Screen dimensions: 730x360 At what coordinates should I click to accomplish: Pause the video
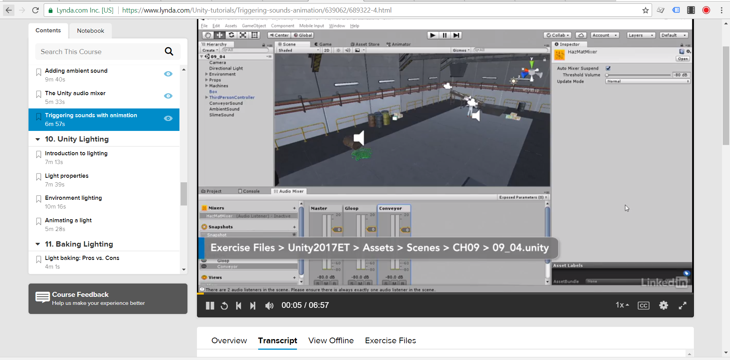[210, 306]
